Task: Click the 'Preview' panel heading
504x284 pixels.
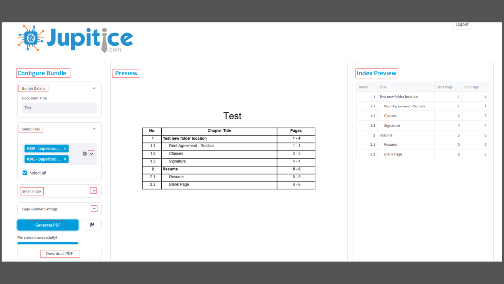Action: [126, 73]
